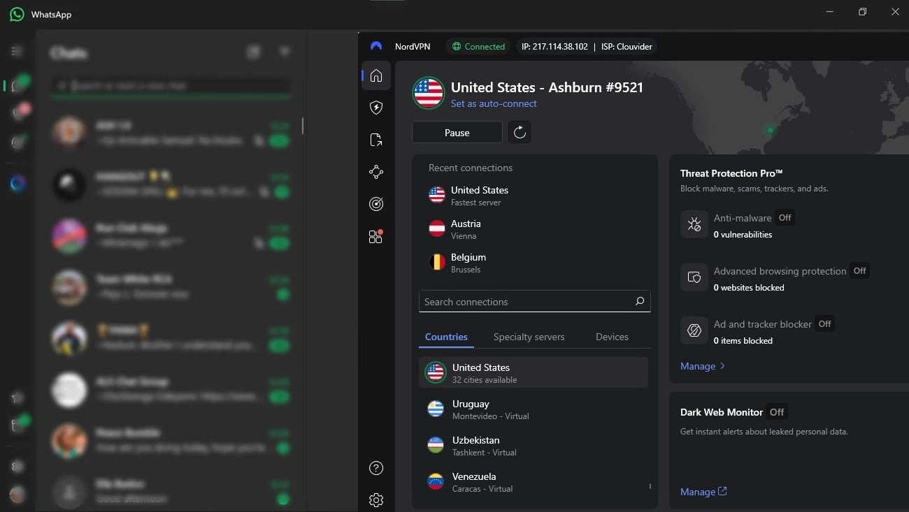909x512 pixels.
Task: Open the WhatsApp chats menu hamburger icon
Action: point(14,51)
